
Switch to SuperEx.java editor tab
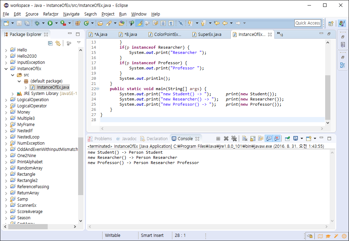(x=207, y=35)
